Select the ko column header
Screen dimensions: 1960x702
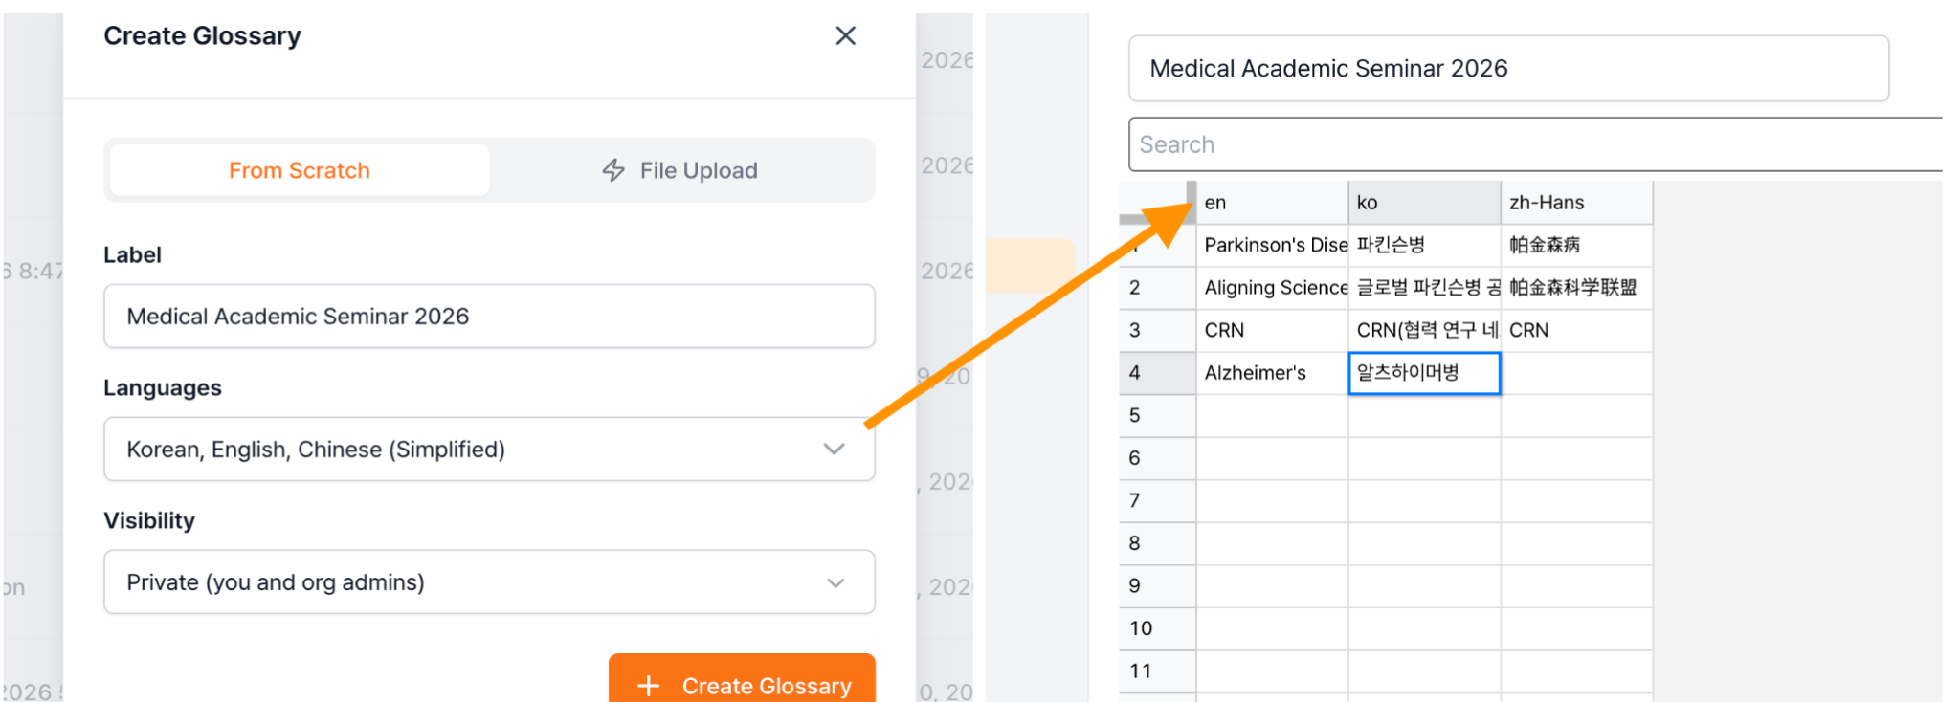[x=1424, y=203]
